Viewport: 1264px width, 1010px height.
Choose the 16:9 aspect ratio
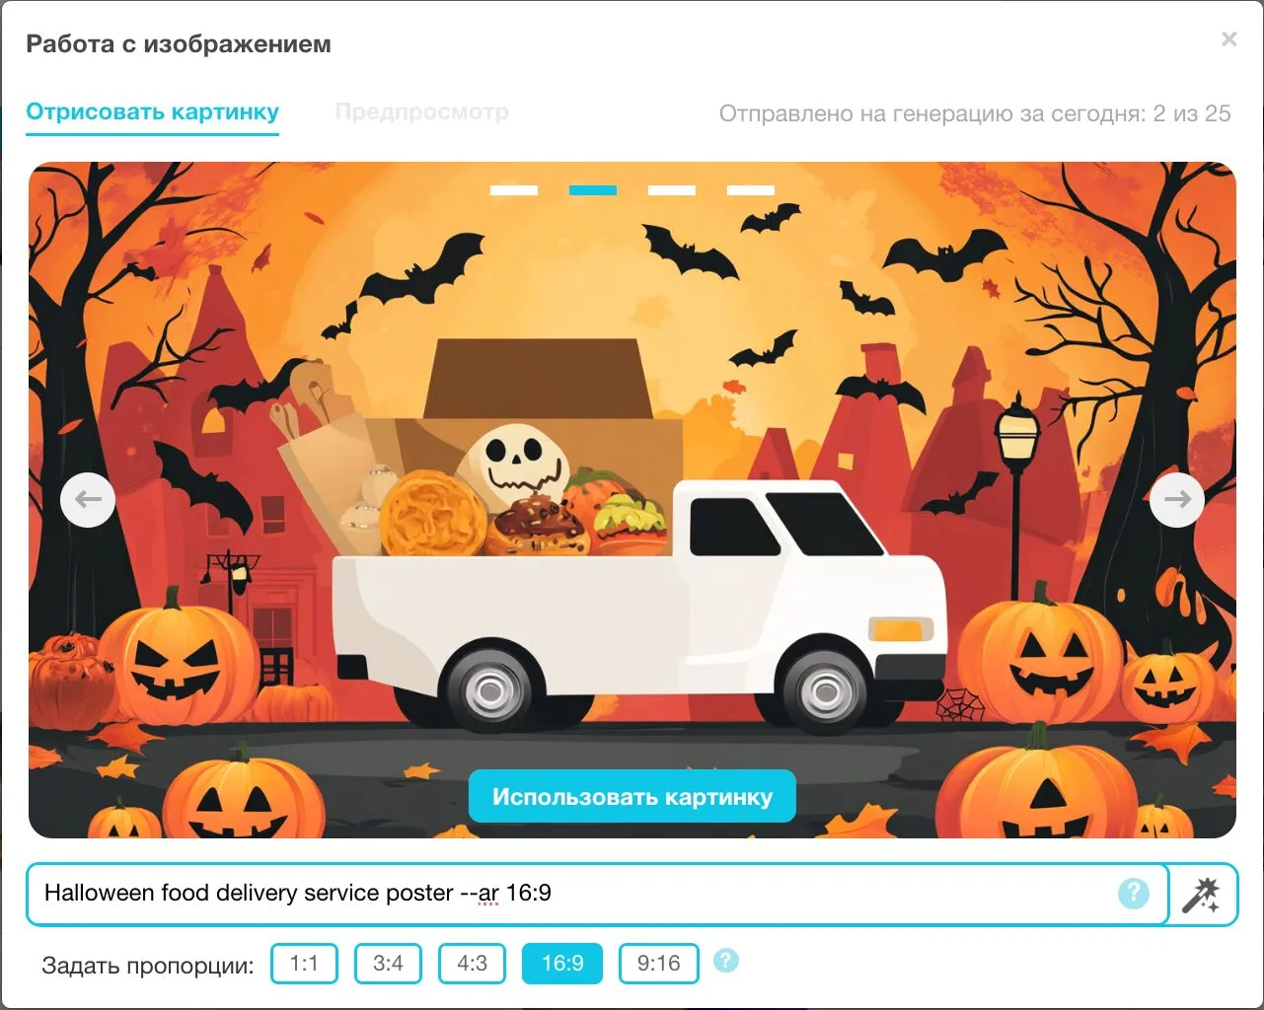[562, 964]
